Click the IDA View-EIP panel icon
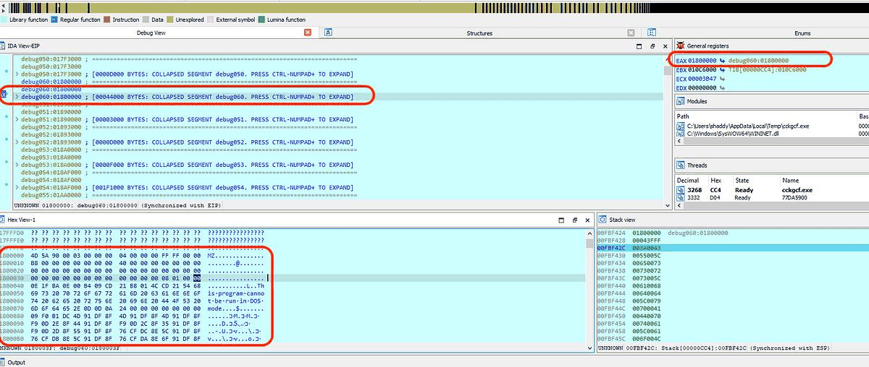 tap(4, 46)
